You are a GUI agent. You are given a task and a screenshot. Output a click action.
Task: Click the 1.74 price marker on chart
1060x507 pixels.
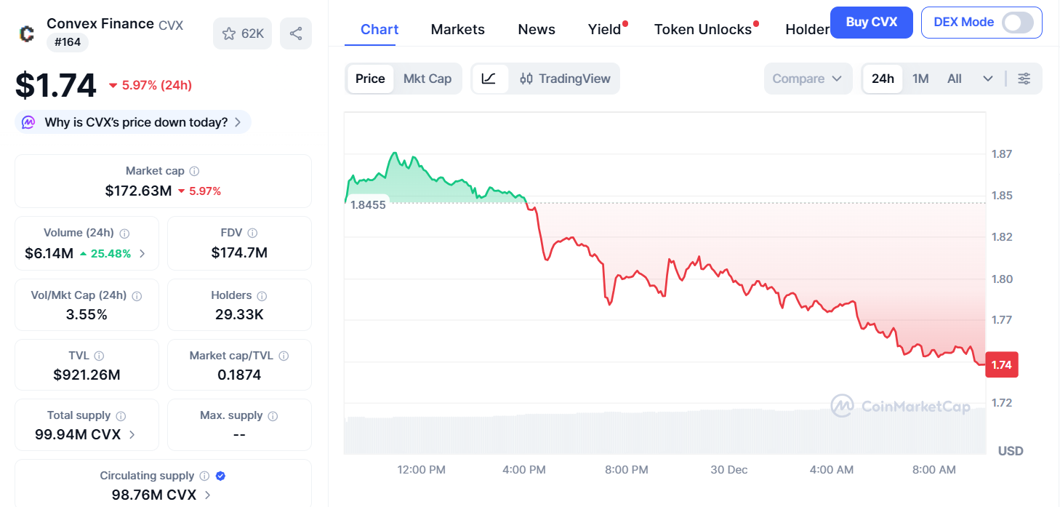[x=1001, y=364]
